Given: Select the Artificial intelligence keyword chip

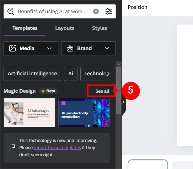Looking at the screenshot, I should coord(32,74).
